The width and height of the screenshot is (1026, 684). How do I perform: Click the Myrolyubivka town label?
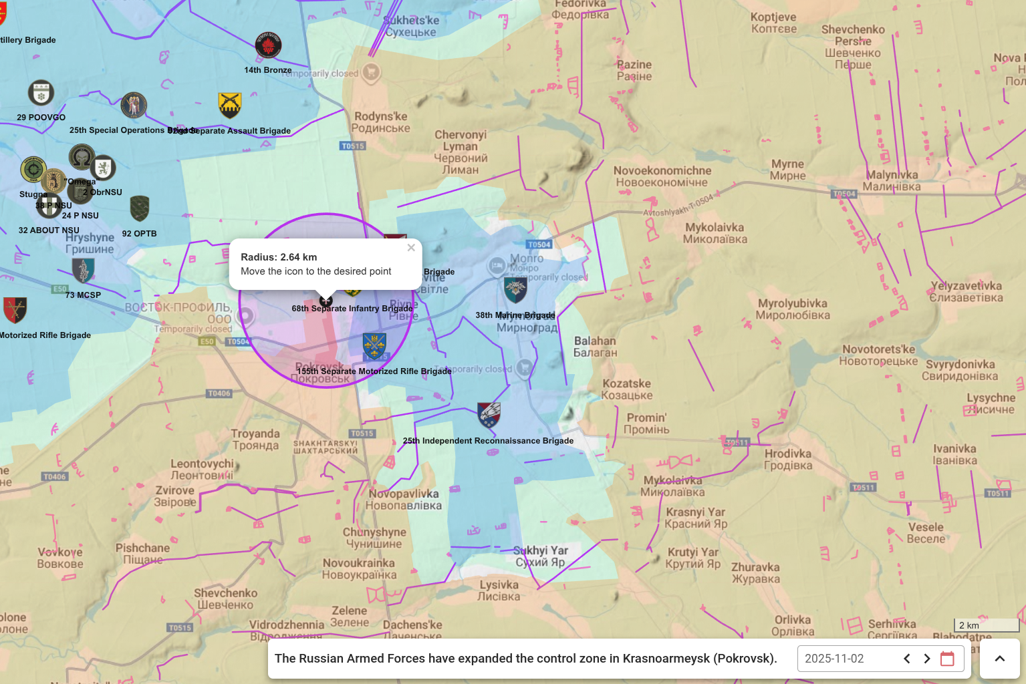pos(793,309)
